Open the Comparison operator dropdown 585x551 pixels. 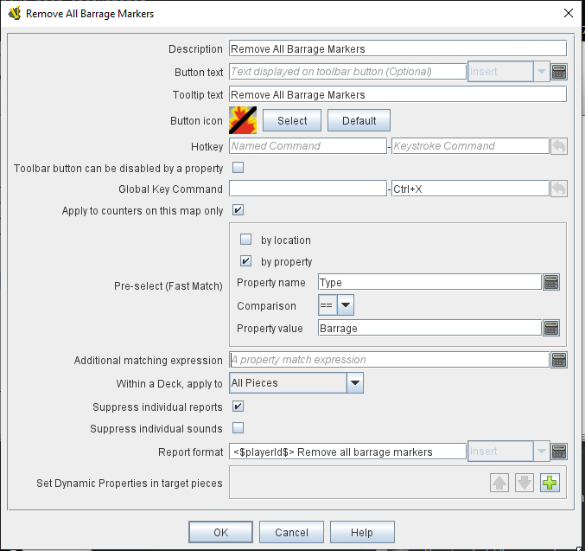click(345, 305)
